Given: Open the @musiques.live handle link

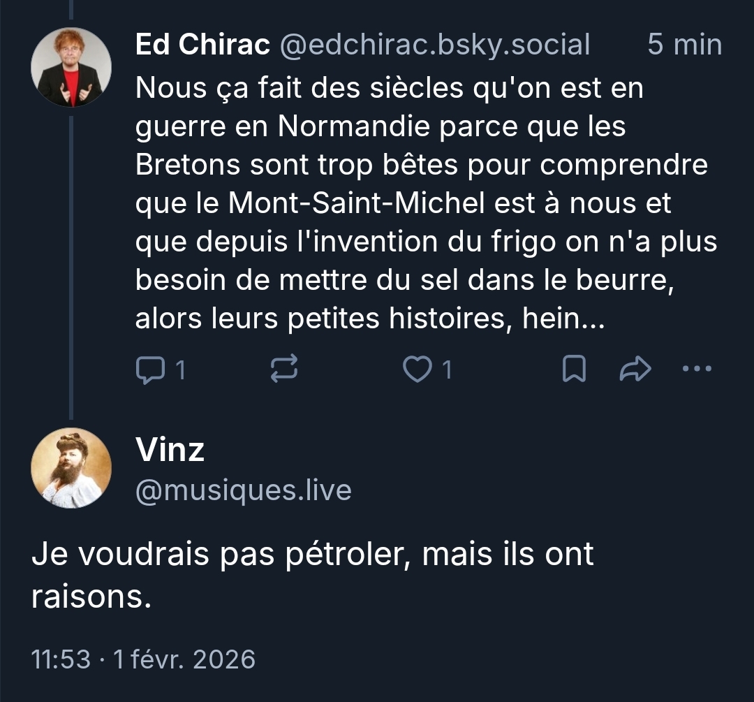Looking at the screenshot, I should pos(243,490).
